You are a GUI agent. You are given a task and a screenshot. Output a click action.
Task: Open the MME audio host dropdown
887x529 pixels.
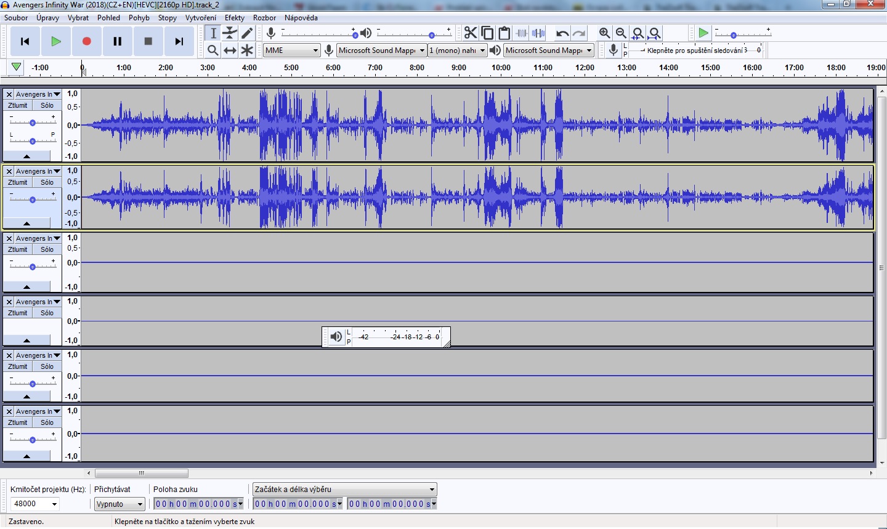[292, 50]
